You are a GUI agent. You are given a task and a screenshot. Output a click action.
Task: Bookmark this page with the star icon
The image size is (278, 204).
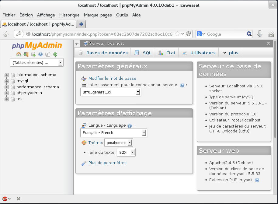point(177,34)
